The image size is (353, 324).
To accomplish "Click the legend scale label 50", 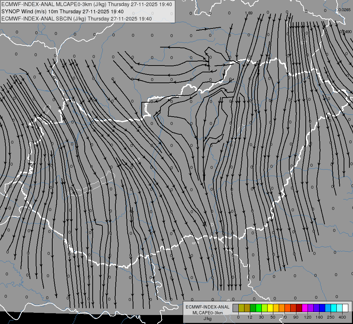I will tap(273, 317).
